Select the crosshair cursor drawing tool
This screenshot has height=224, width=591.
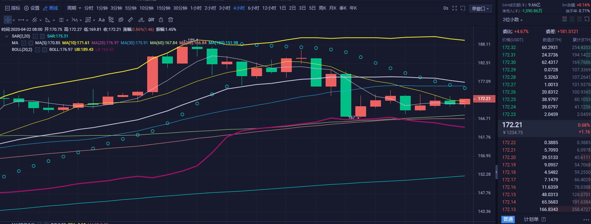point(7,20)
